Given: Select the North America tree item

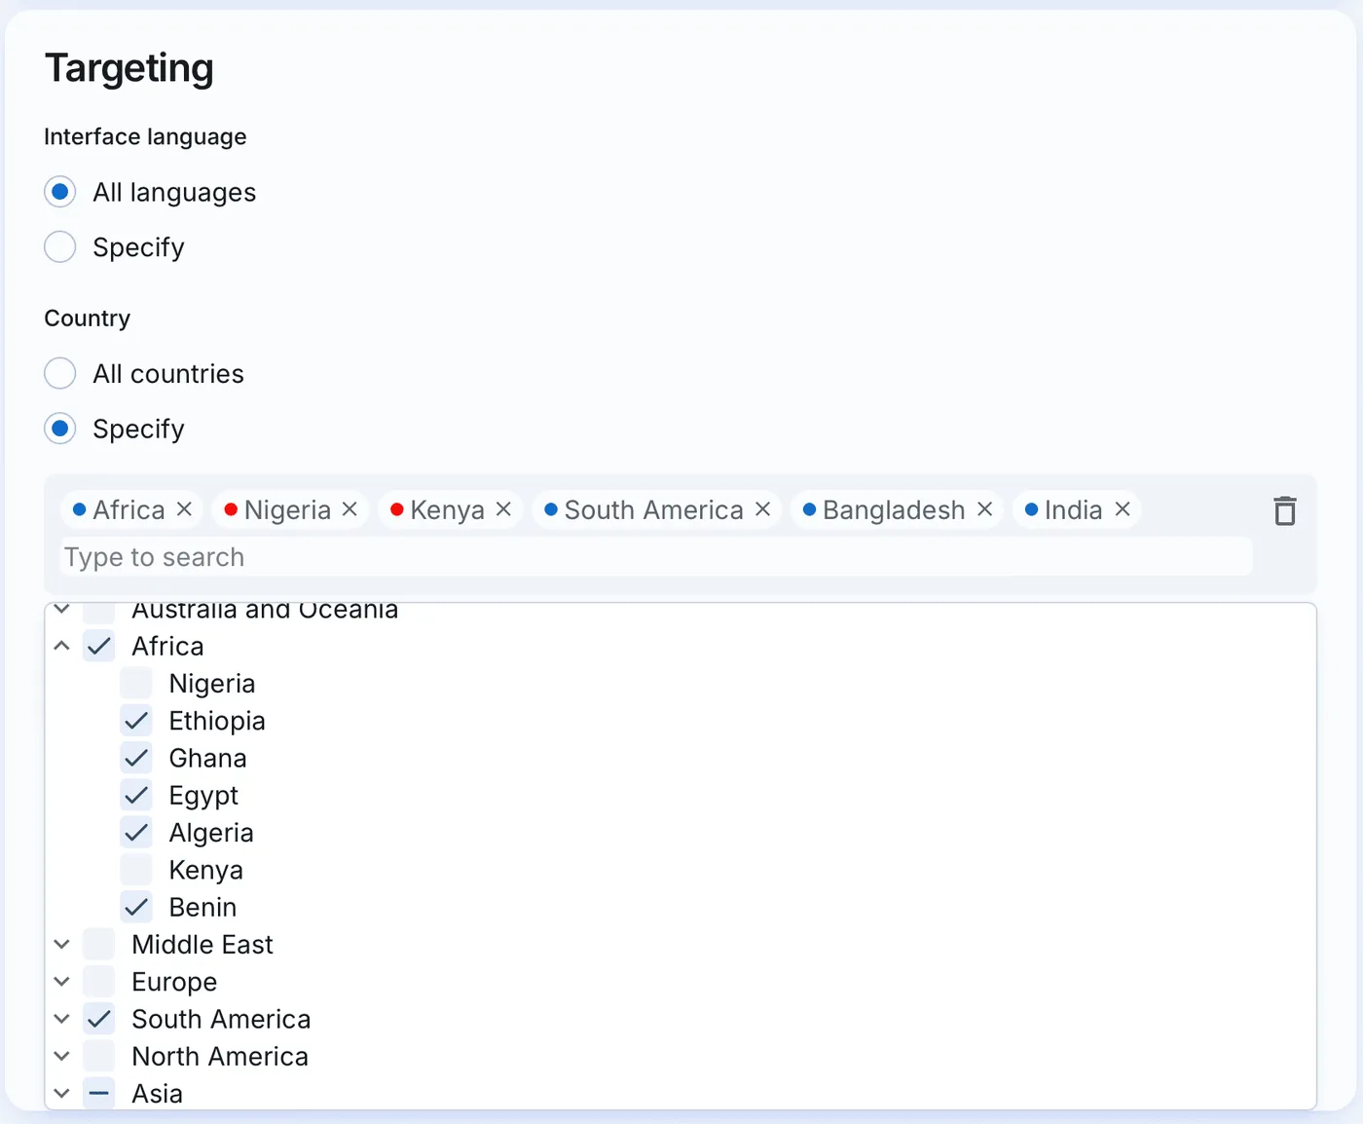Looking at the screenshot, I should 220,1057.
